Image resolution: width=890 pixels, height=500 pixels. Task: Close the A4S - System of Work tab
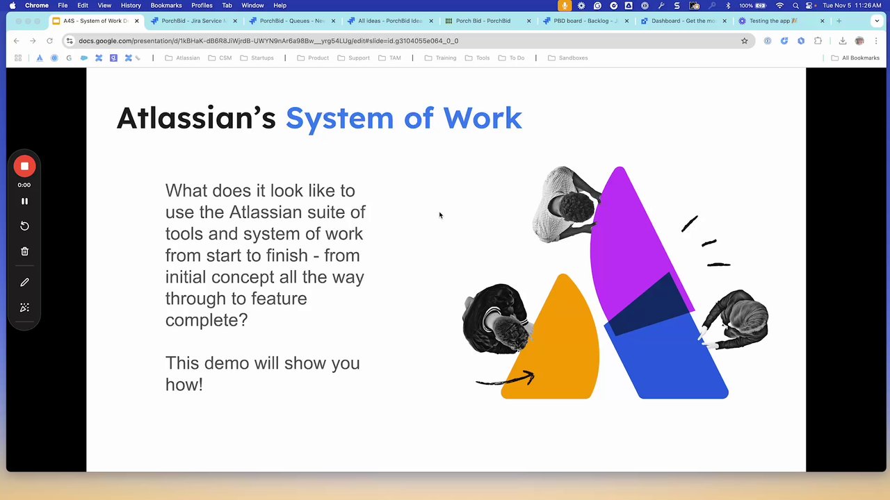click(x=136, y=21)
